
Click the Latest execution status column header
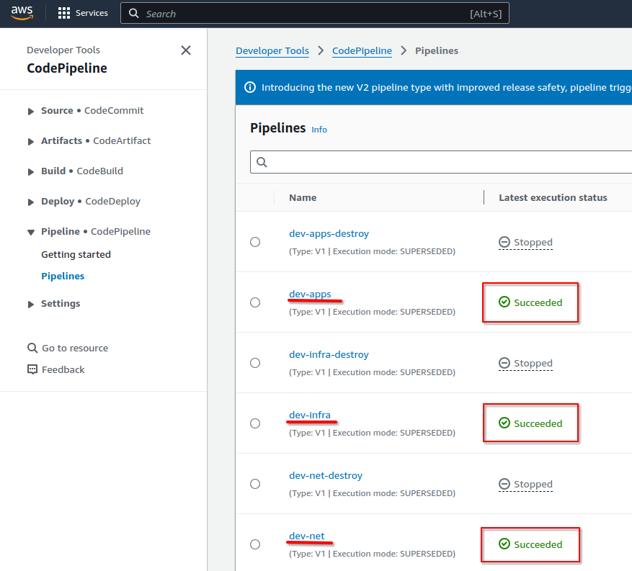tap(553, 198)
